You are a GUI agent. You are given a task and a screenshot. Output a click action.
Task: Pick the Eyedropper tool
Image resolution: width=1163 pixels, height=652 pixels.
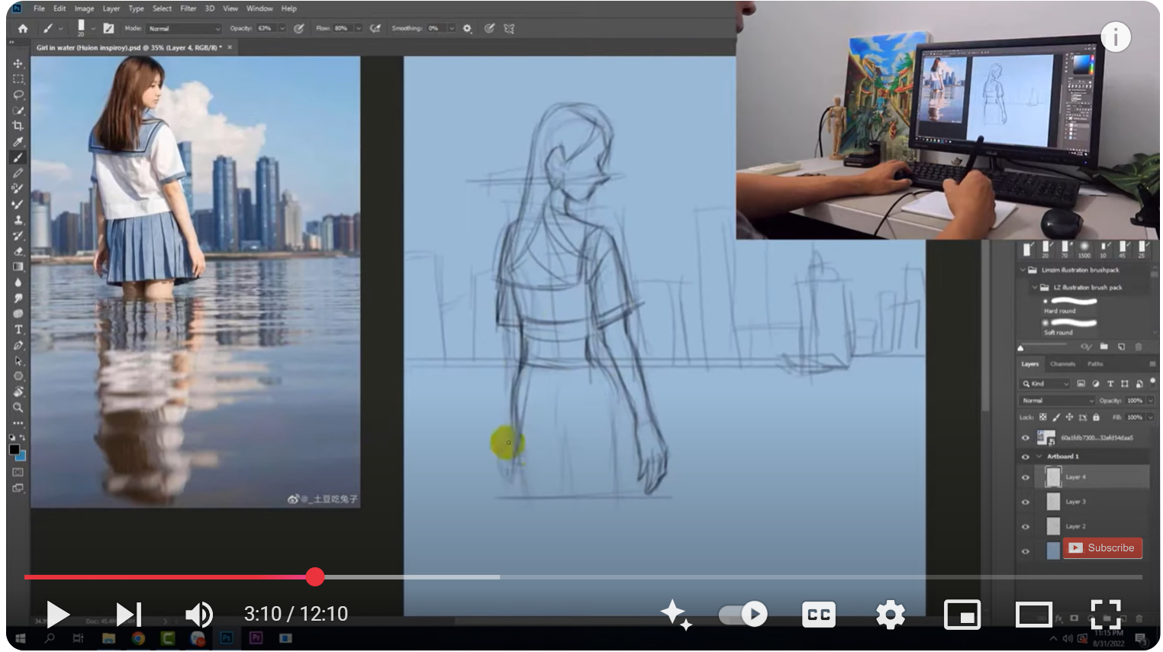click(18, 142)
